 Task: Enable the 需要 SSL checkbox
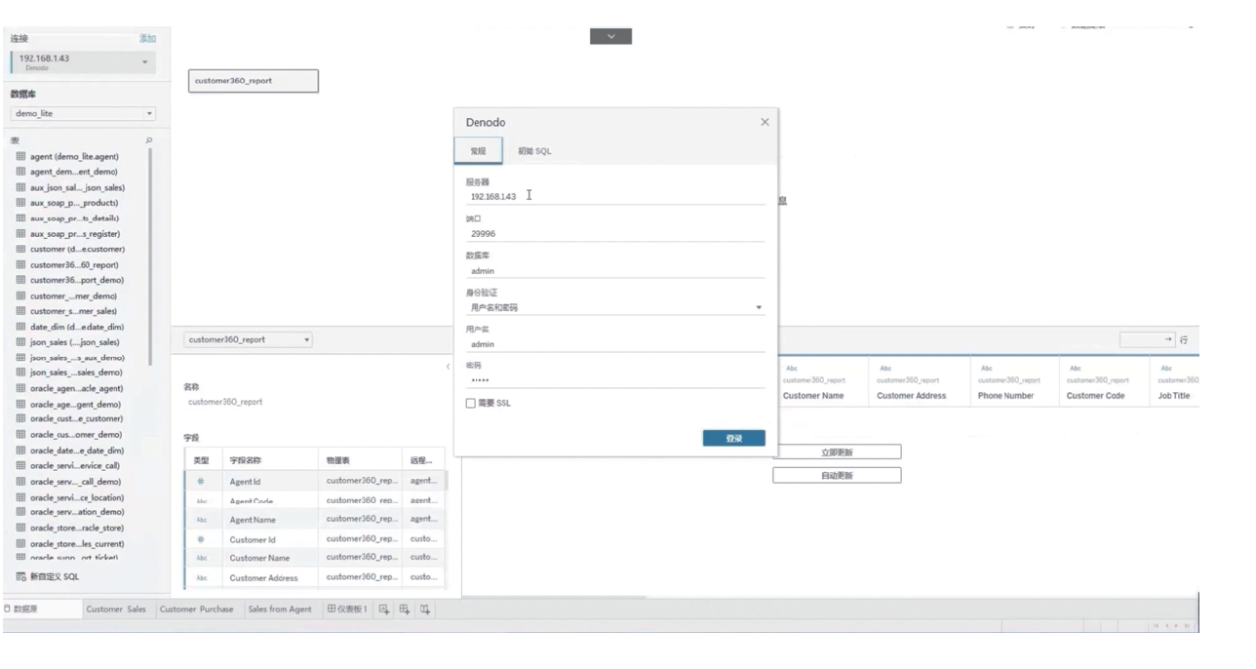coord(471,403)
